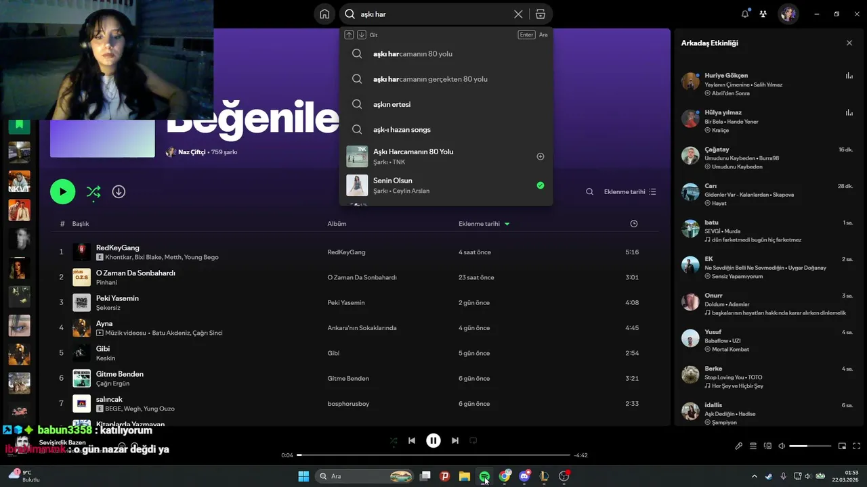Skip to the next track

(x=455, y=440)
